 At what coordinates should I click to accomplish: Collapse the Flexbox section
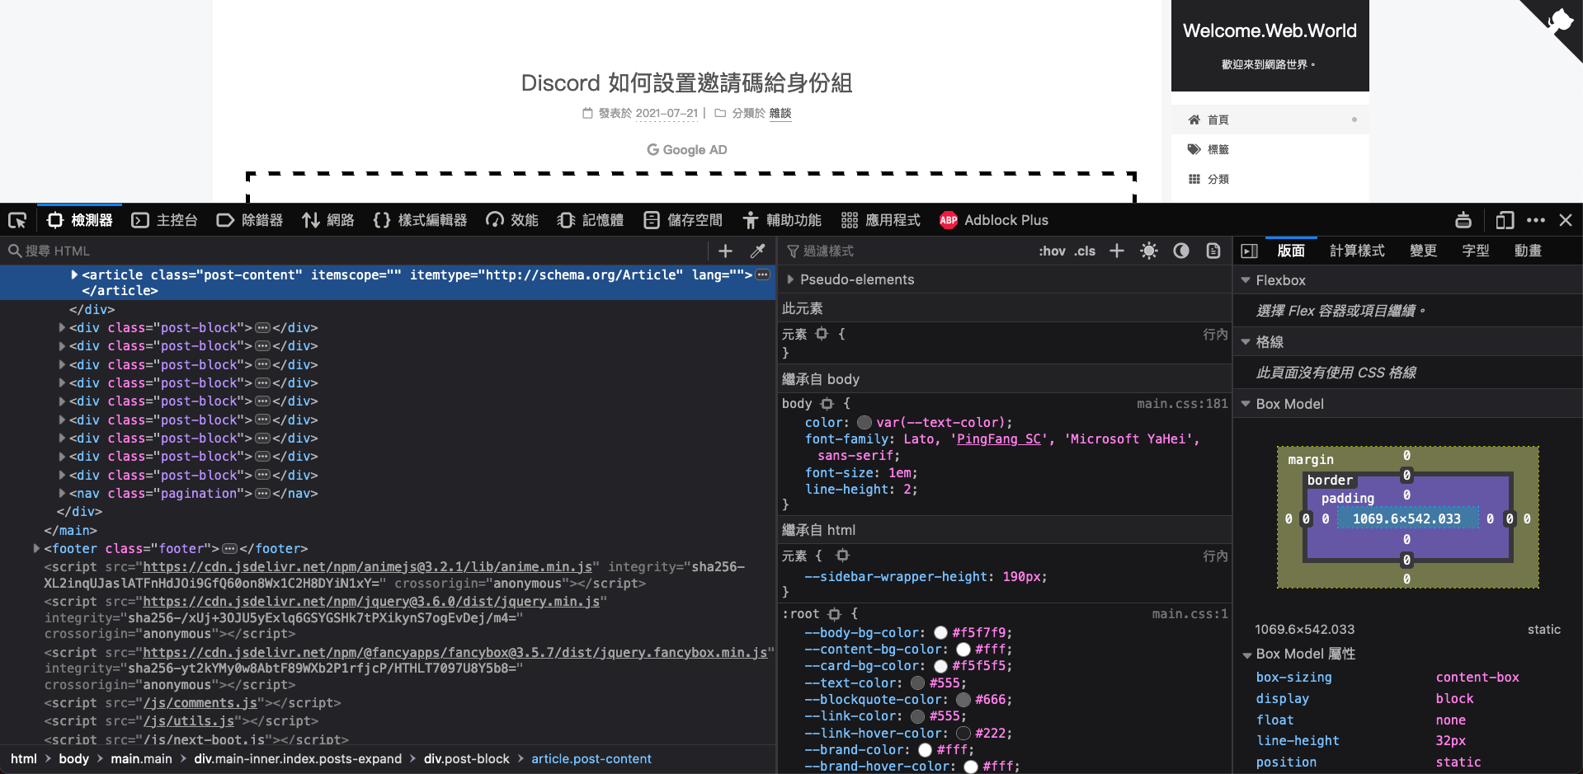tap(1246, 280)
